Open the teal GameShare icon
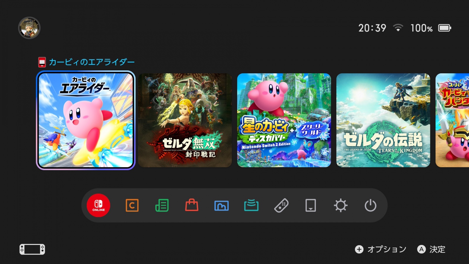469x264 pixels. pyautogui.click(x=251, y=205)
